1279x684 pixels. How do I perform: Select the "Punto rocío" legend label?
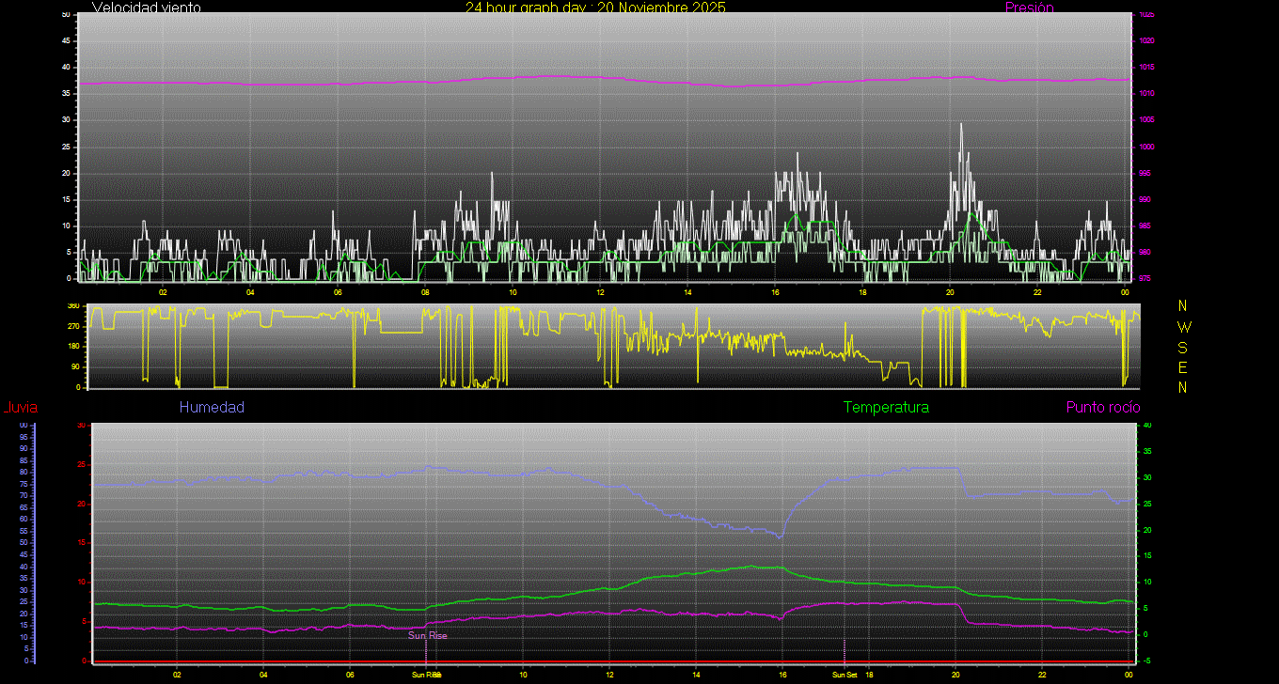tap(1103, 408)
